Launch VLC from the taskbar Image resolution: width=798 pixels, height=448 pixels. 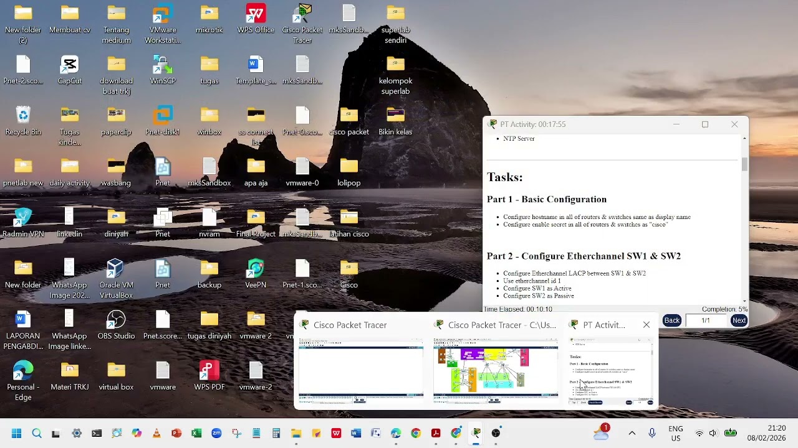click(x=156, y=433)
